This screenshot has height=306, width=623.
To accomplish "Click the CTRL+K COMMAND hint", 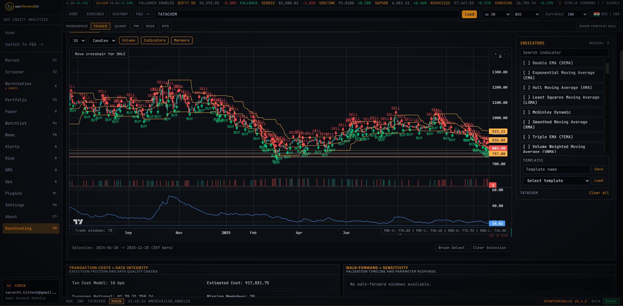I will pyautogui.click(x=580, y=3).
